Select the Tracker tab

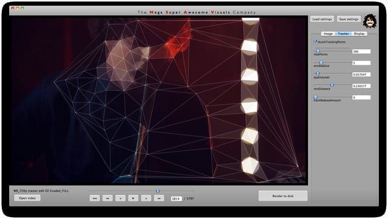(343, 34)
